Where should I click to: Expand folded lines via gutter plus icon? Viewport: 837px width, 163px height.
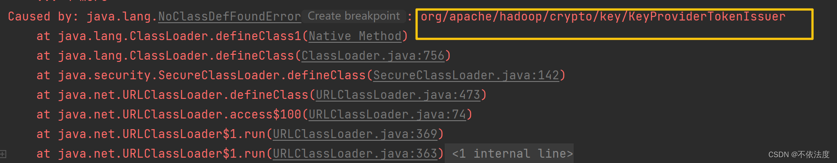tap(3, 154)
